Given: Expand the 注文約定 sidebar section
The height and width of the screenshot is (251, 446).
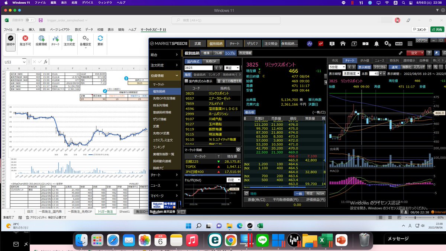Looking at the screenshot, I should 165,65.
